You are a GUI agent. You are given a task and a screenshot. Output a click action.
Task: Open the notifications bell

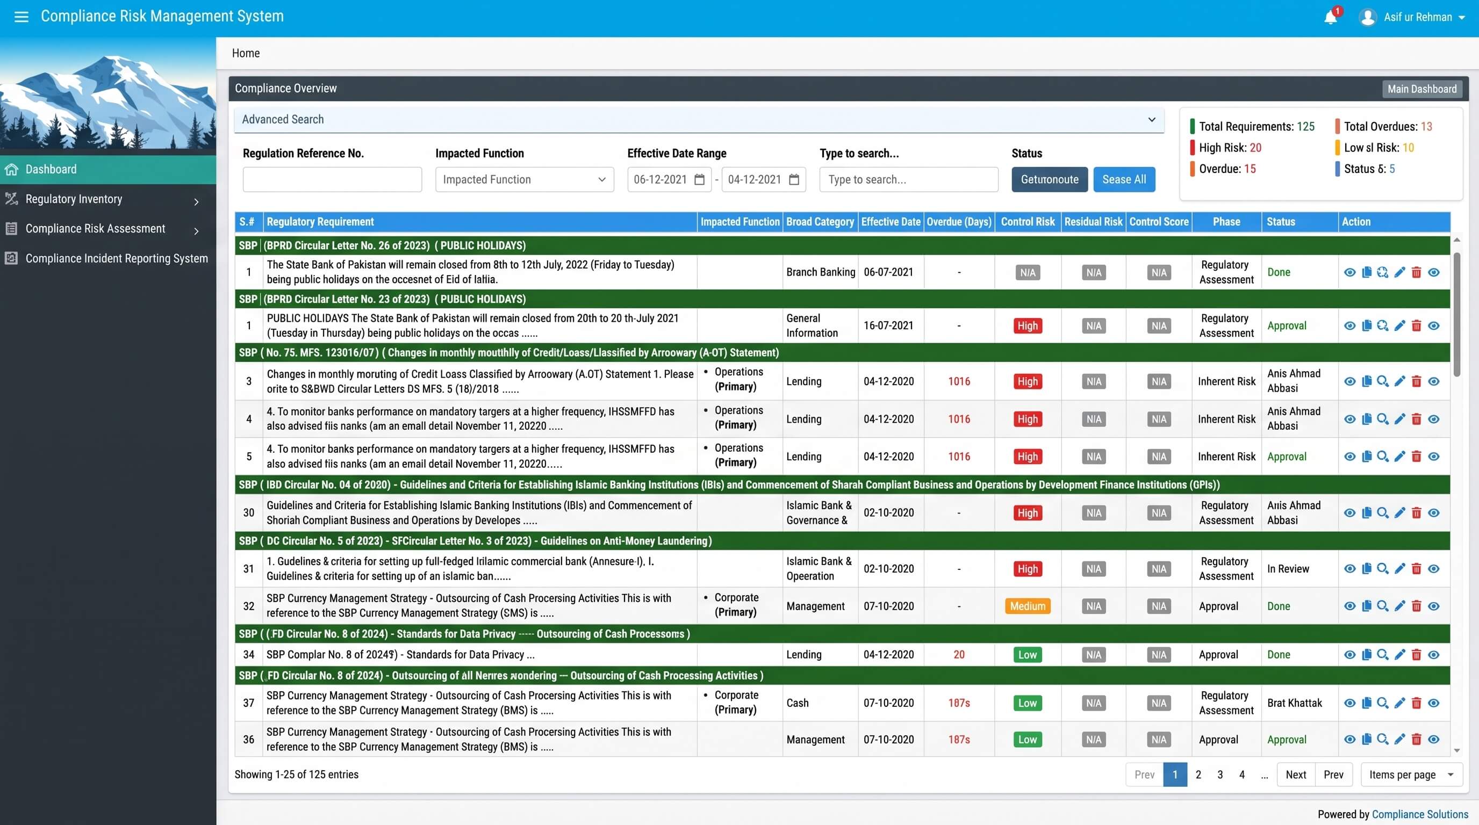click(x=1330, y=17)
